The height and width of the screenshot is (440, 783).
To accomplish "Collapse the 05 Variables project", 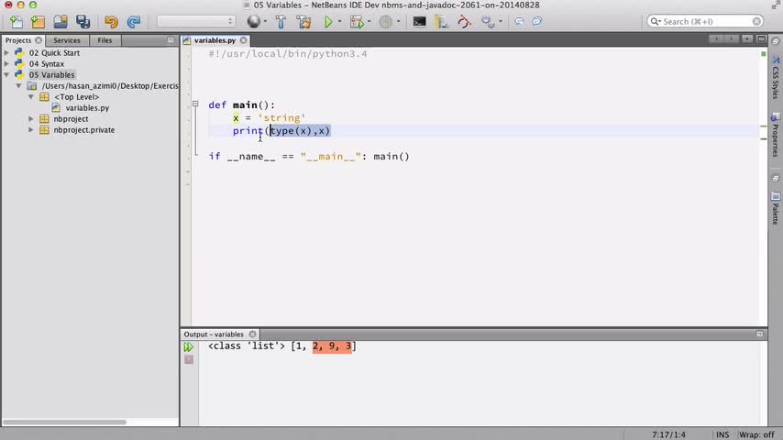I will (x=6, y=74).
